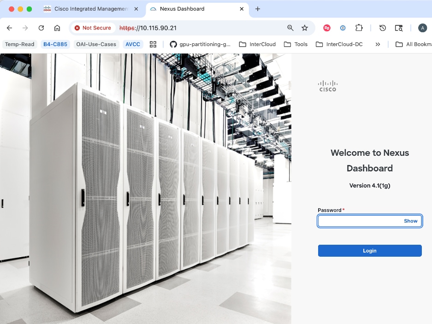Open the browser history icon

tap(383, 28)
